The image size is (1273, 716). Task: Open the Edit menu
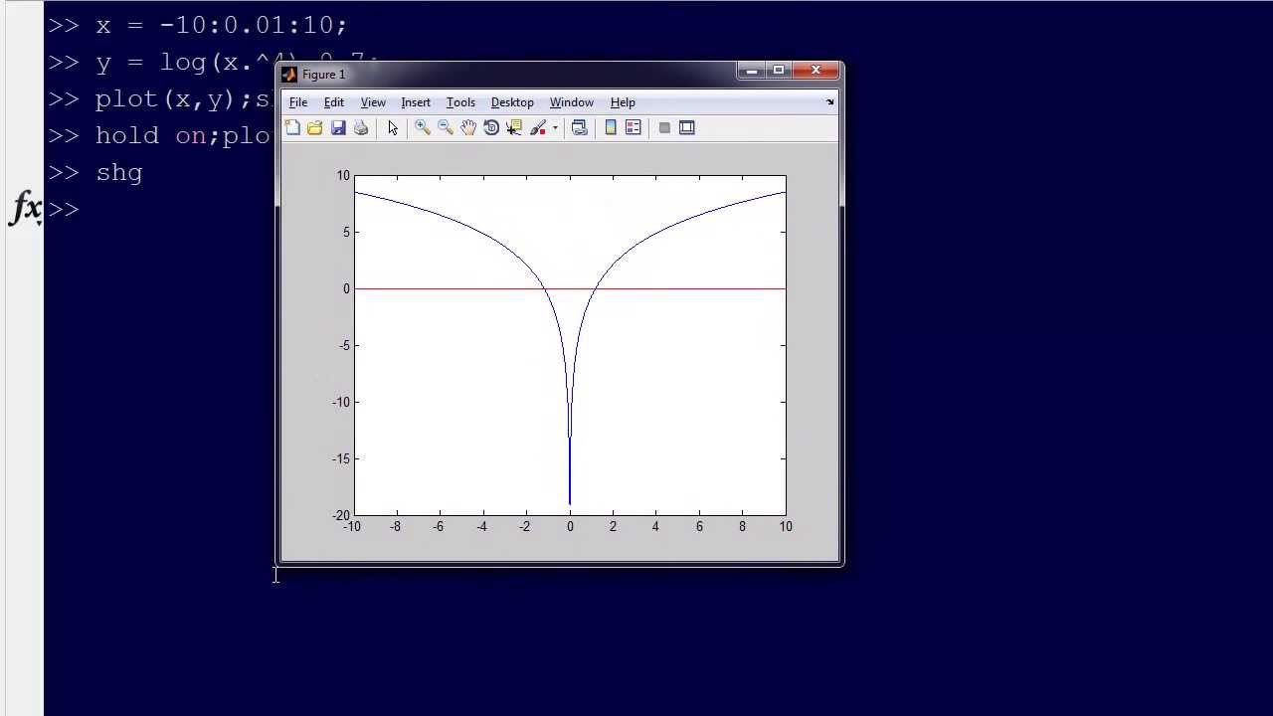tap(334, 102)
